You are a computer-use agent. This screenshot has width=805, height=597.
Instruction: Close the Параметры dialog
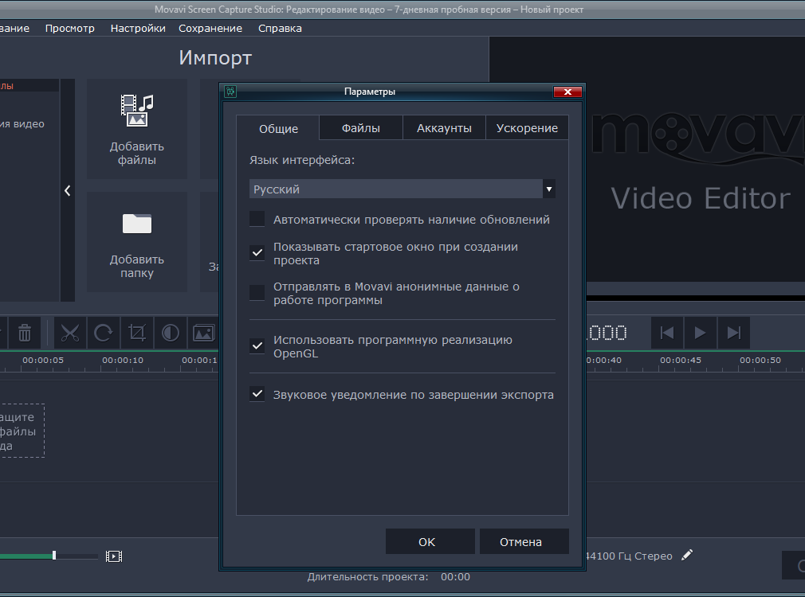[x=567, y=92]
